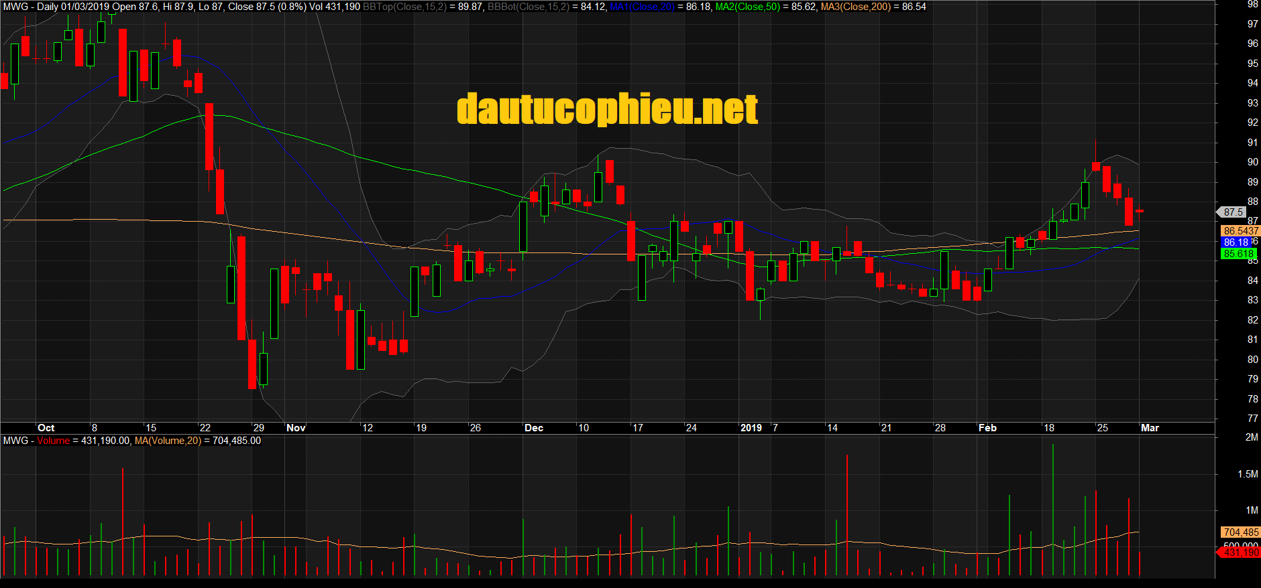Click the dautucophieu.net watermark text
The image size is (1261, 588).
[x=607, y=109]
